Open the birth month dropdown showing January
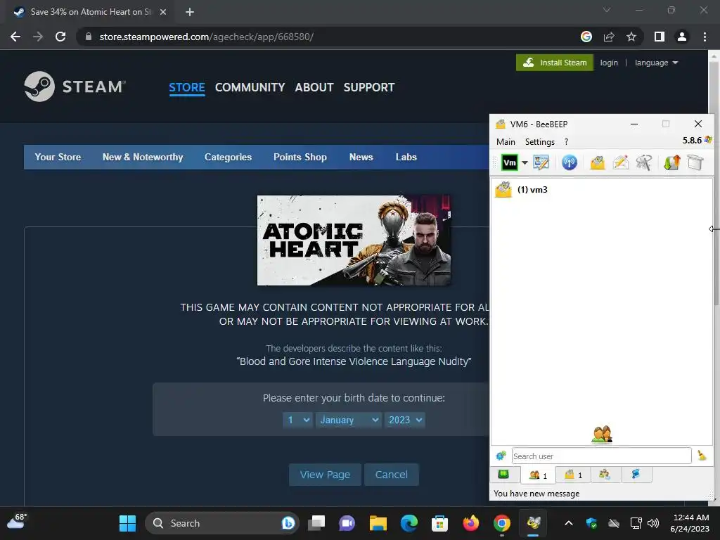 point(348,420)
